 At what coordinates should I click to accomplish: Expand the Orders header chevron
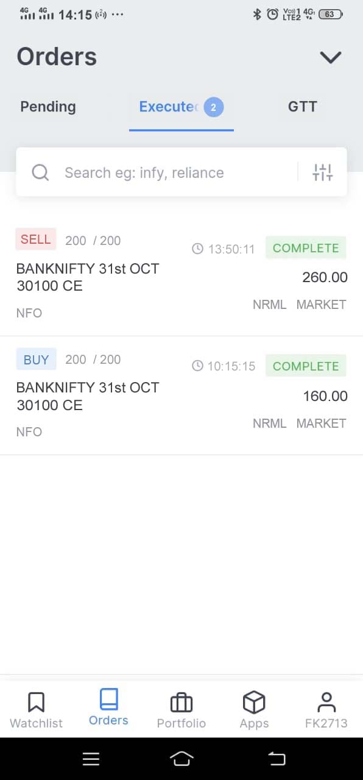[x=331, y=57]
